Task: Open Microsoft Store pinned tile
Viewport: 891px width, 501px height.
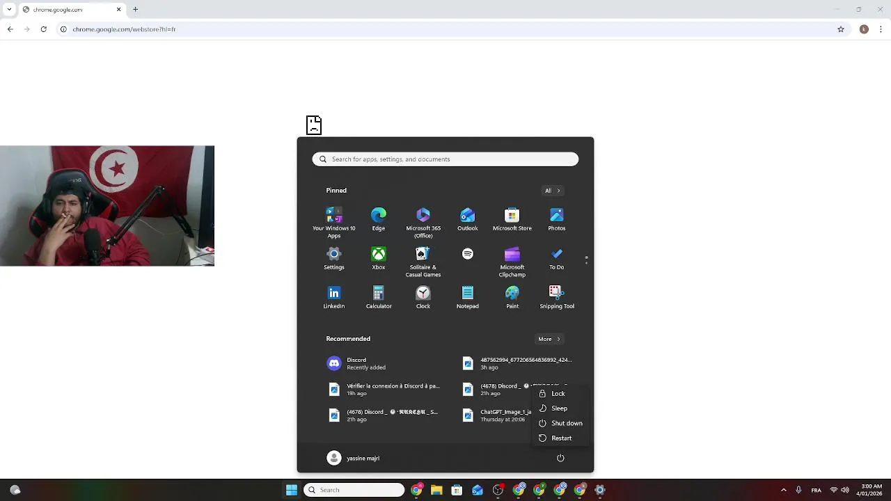Action: coord(512,219)
